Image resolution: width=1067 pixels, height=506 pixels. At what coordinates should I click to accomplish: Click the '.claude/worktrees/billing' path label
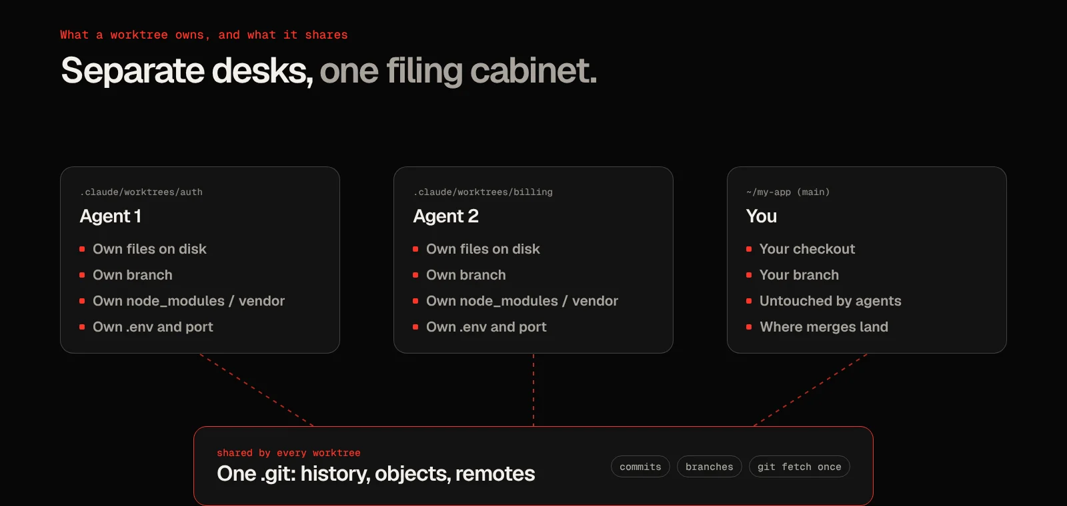(x=483, y=192)
